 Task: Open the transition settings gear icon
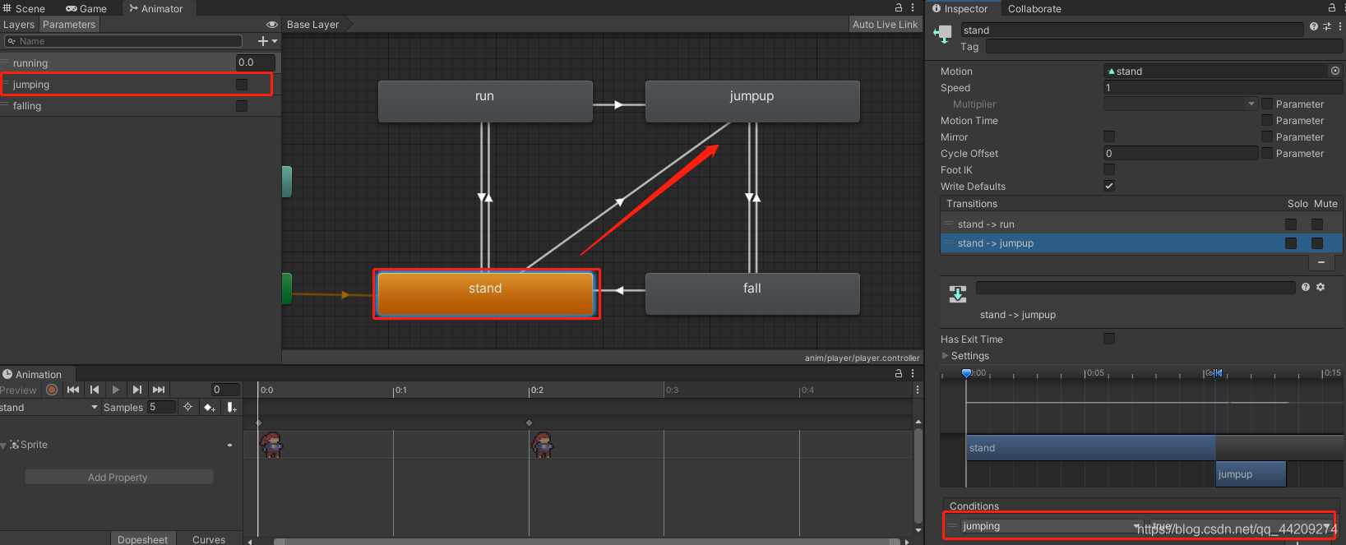pyautogui.click(x=1321, y=287)
